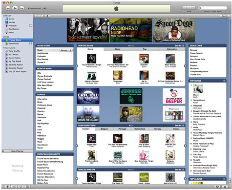This screenshot has height=190, width=232.
Task: Switch to the Rock tab in New Releases
Action: (117, 49)
